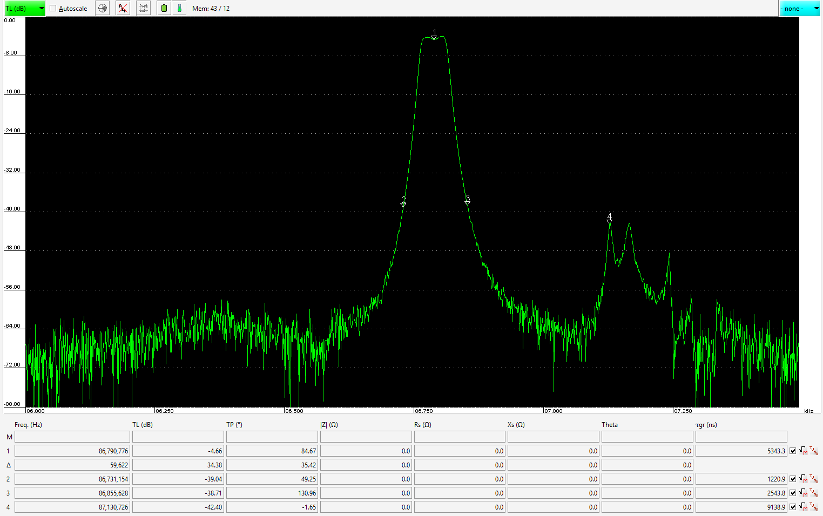Select marker 1 on the peak

pos(434,35)
